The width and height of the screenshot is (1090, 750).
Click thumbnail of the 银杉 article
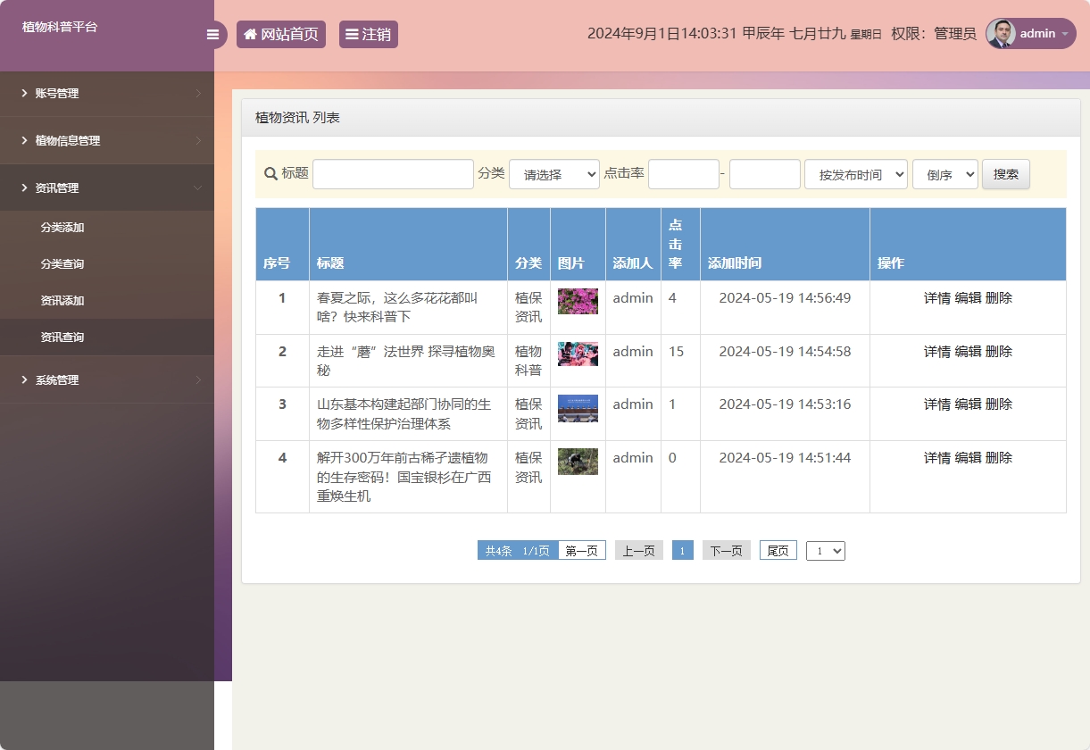pos(578,461)
